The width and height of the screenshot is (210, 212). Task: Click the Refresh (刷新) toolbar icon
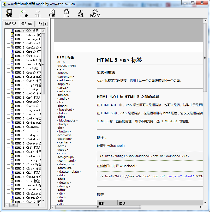click(52, 13)
